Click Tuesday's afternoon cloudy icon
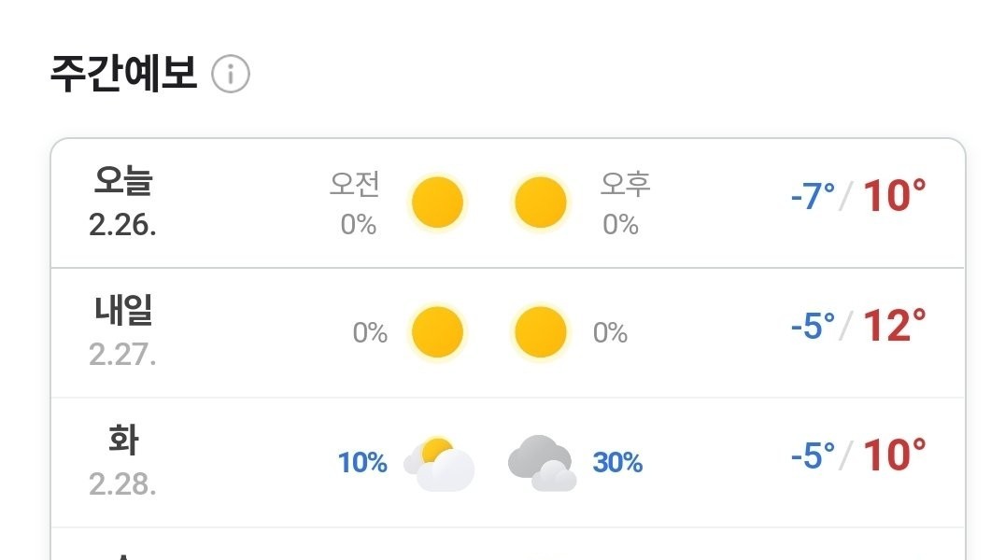The width and height of the screenshot is (1005, 560). tap(542, 463)
